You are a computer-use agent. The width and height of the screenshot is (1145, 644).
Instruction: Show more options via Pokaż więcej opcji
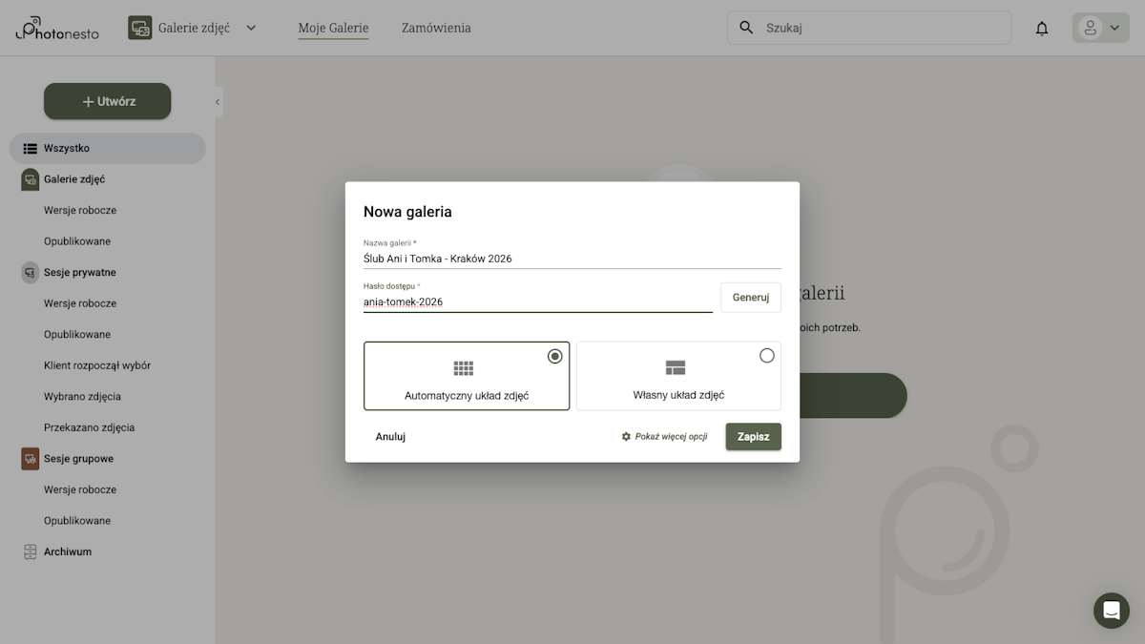(x=664, y=437)
